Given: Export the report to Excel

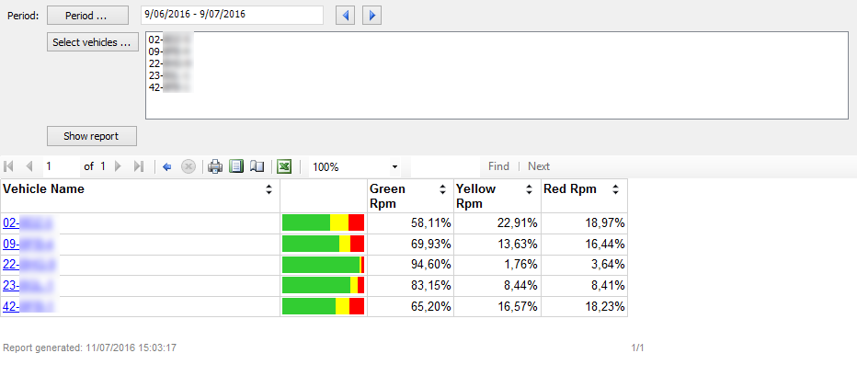Looking at the screenshot, I should [285, 166].
